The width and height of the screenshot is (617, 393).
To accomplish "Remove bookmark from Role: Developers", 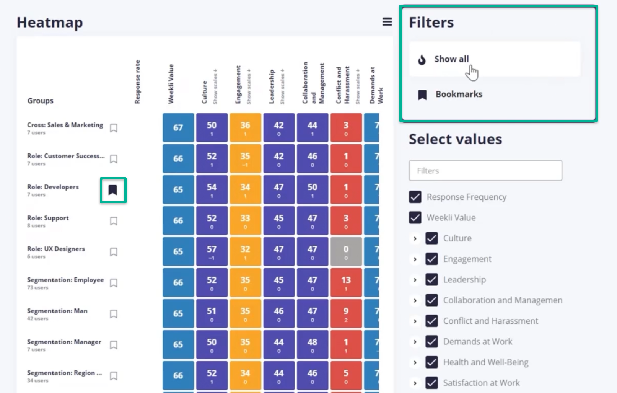I will coord(112,190).
